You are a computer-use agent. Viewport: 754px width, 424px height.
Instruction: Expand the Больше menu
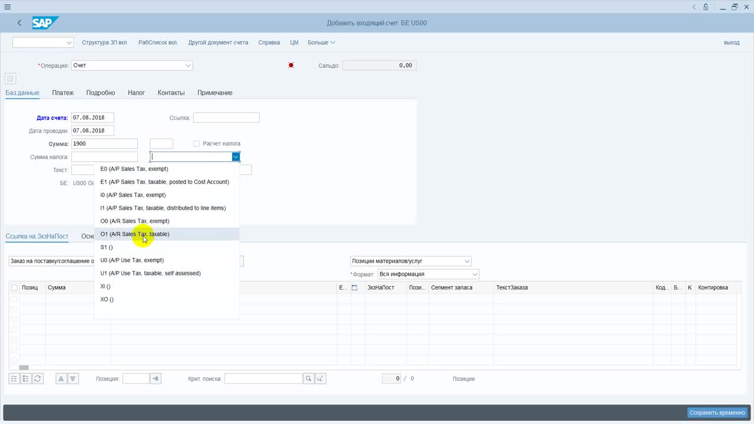(321, 42)
